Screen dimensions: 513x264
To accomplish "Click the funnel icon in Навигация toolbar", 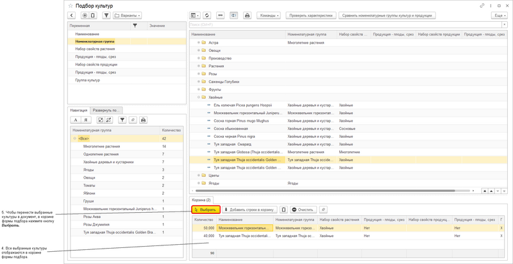I will click(x=122, y=120).
